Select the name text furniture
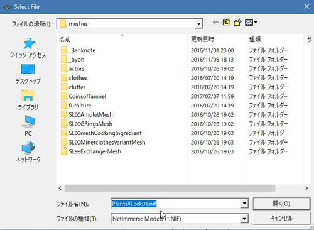 tap(80, 106)
